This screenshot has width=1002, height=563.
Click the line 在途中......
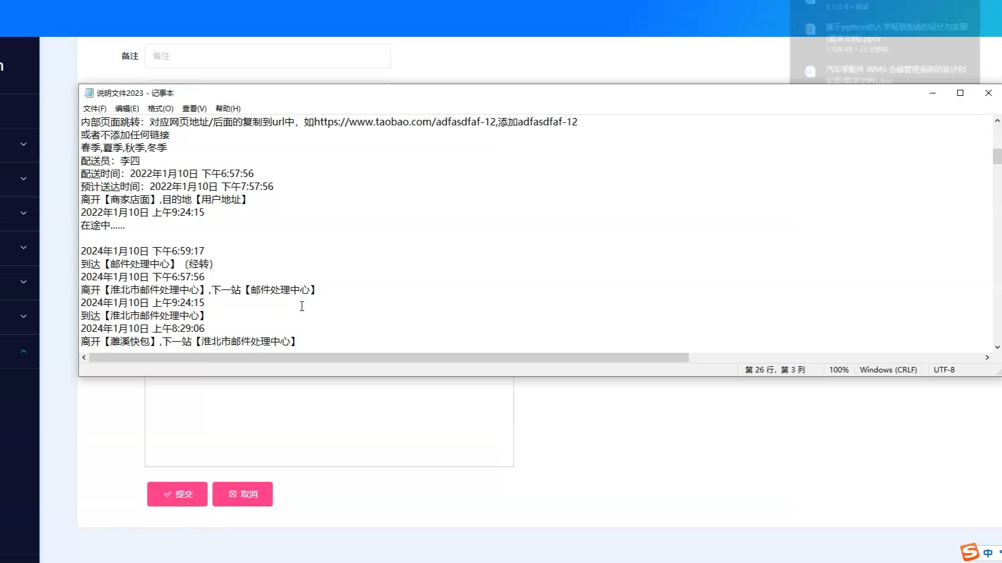pyautogui.click(x=103, y=225)
